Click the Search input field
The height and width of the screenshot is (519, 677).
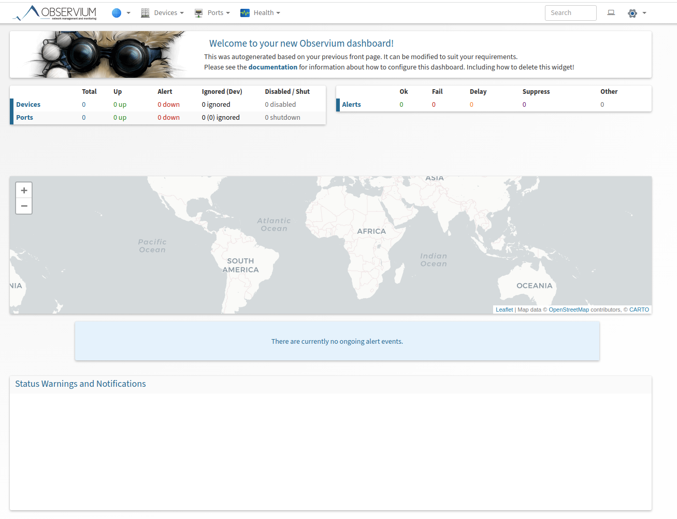[570, 13]
